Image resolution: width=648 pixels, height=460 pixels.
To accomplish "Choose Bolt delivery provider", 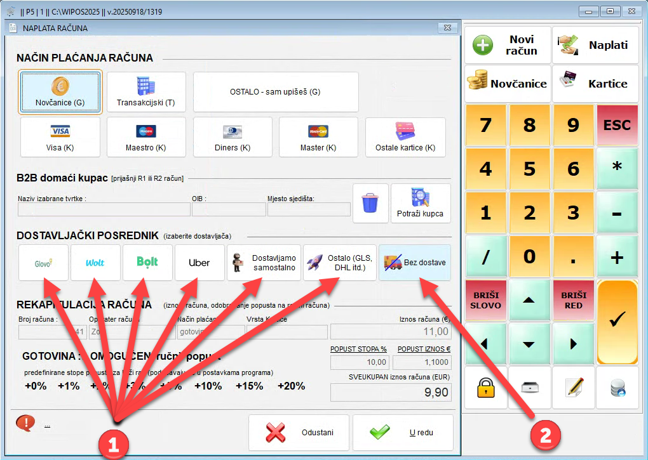I will 147,263.
